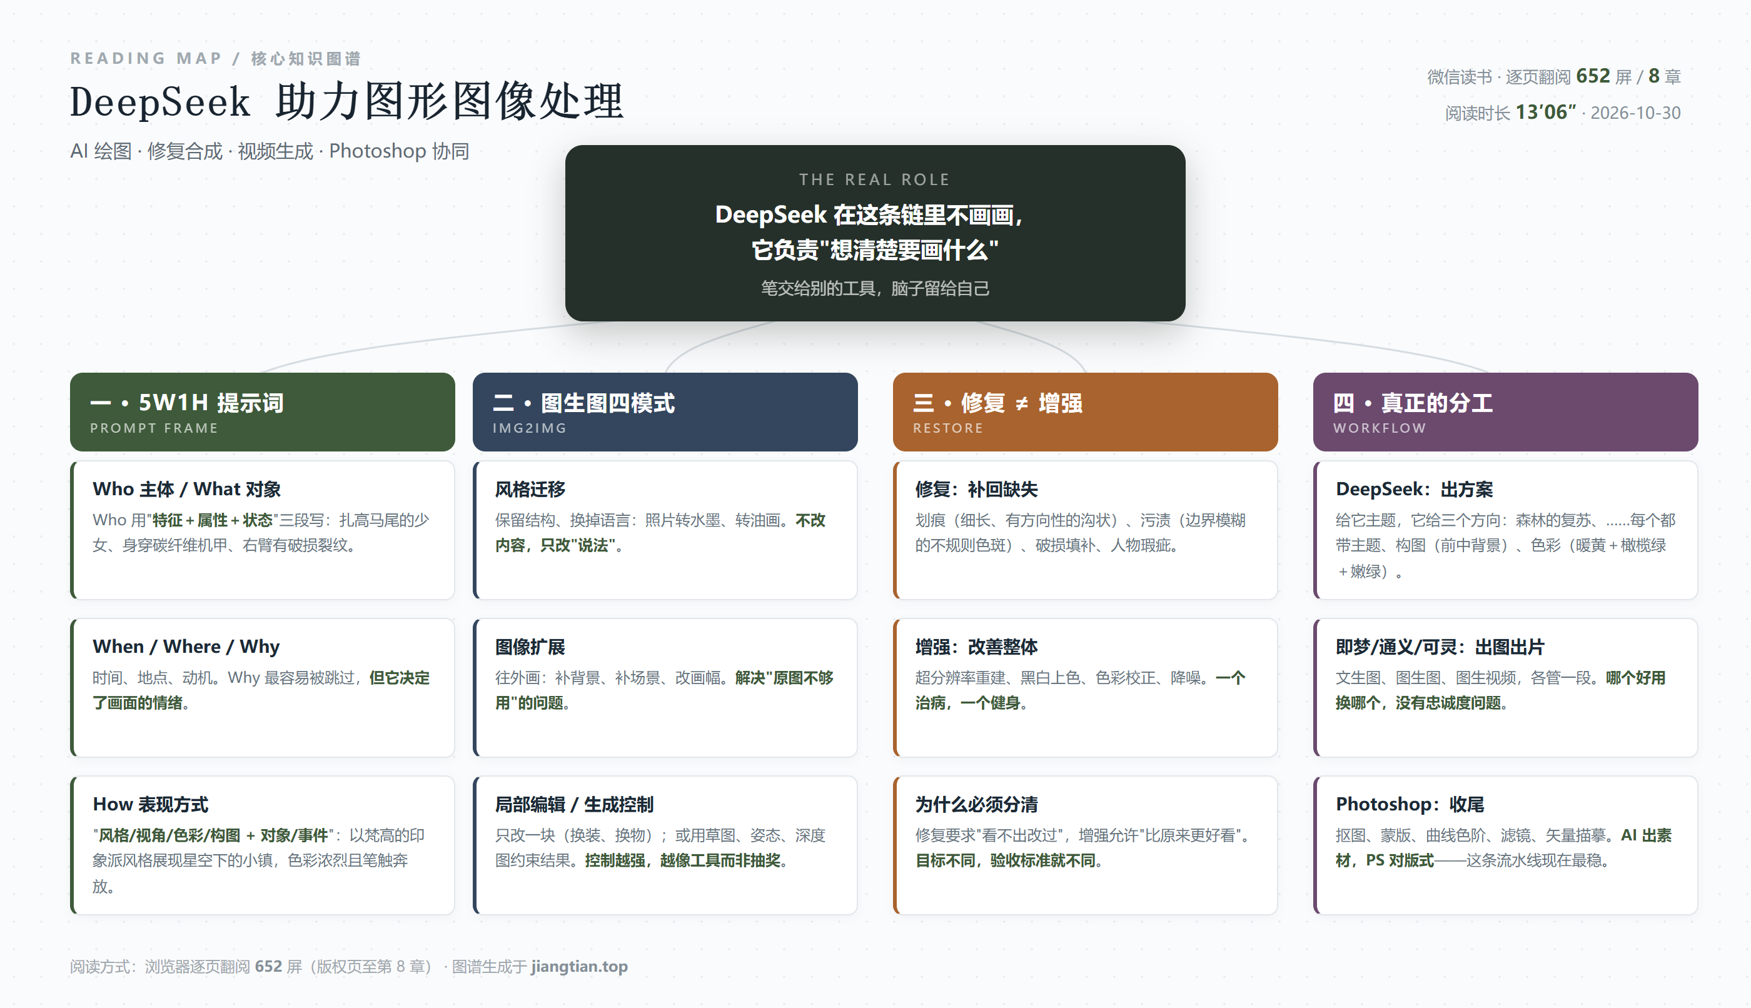This screenshot has height=1008, width=1751.
Task: Open the 'DeepSeek：出方案' card title
Action: (1414, 490)
